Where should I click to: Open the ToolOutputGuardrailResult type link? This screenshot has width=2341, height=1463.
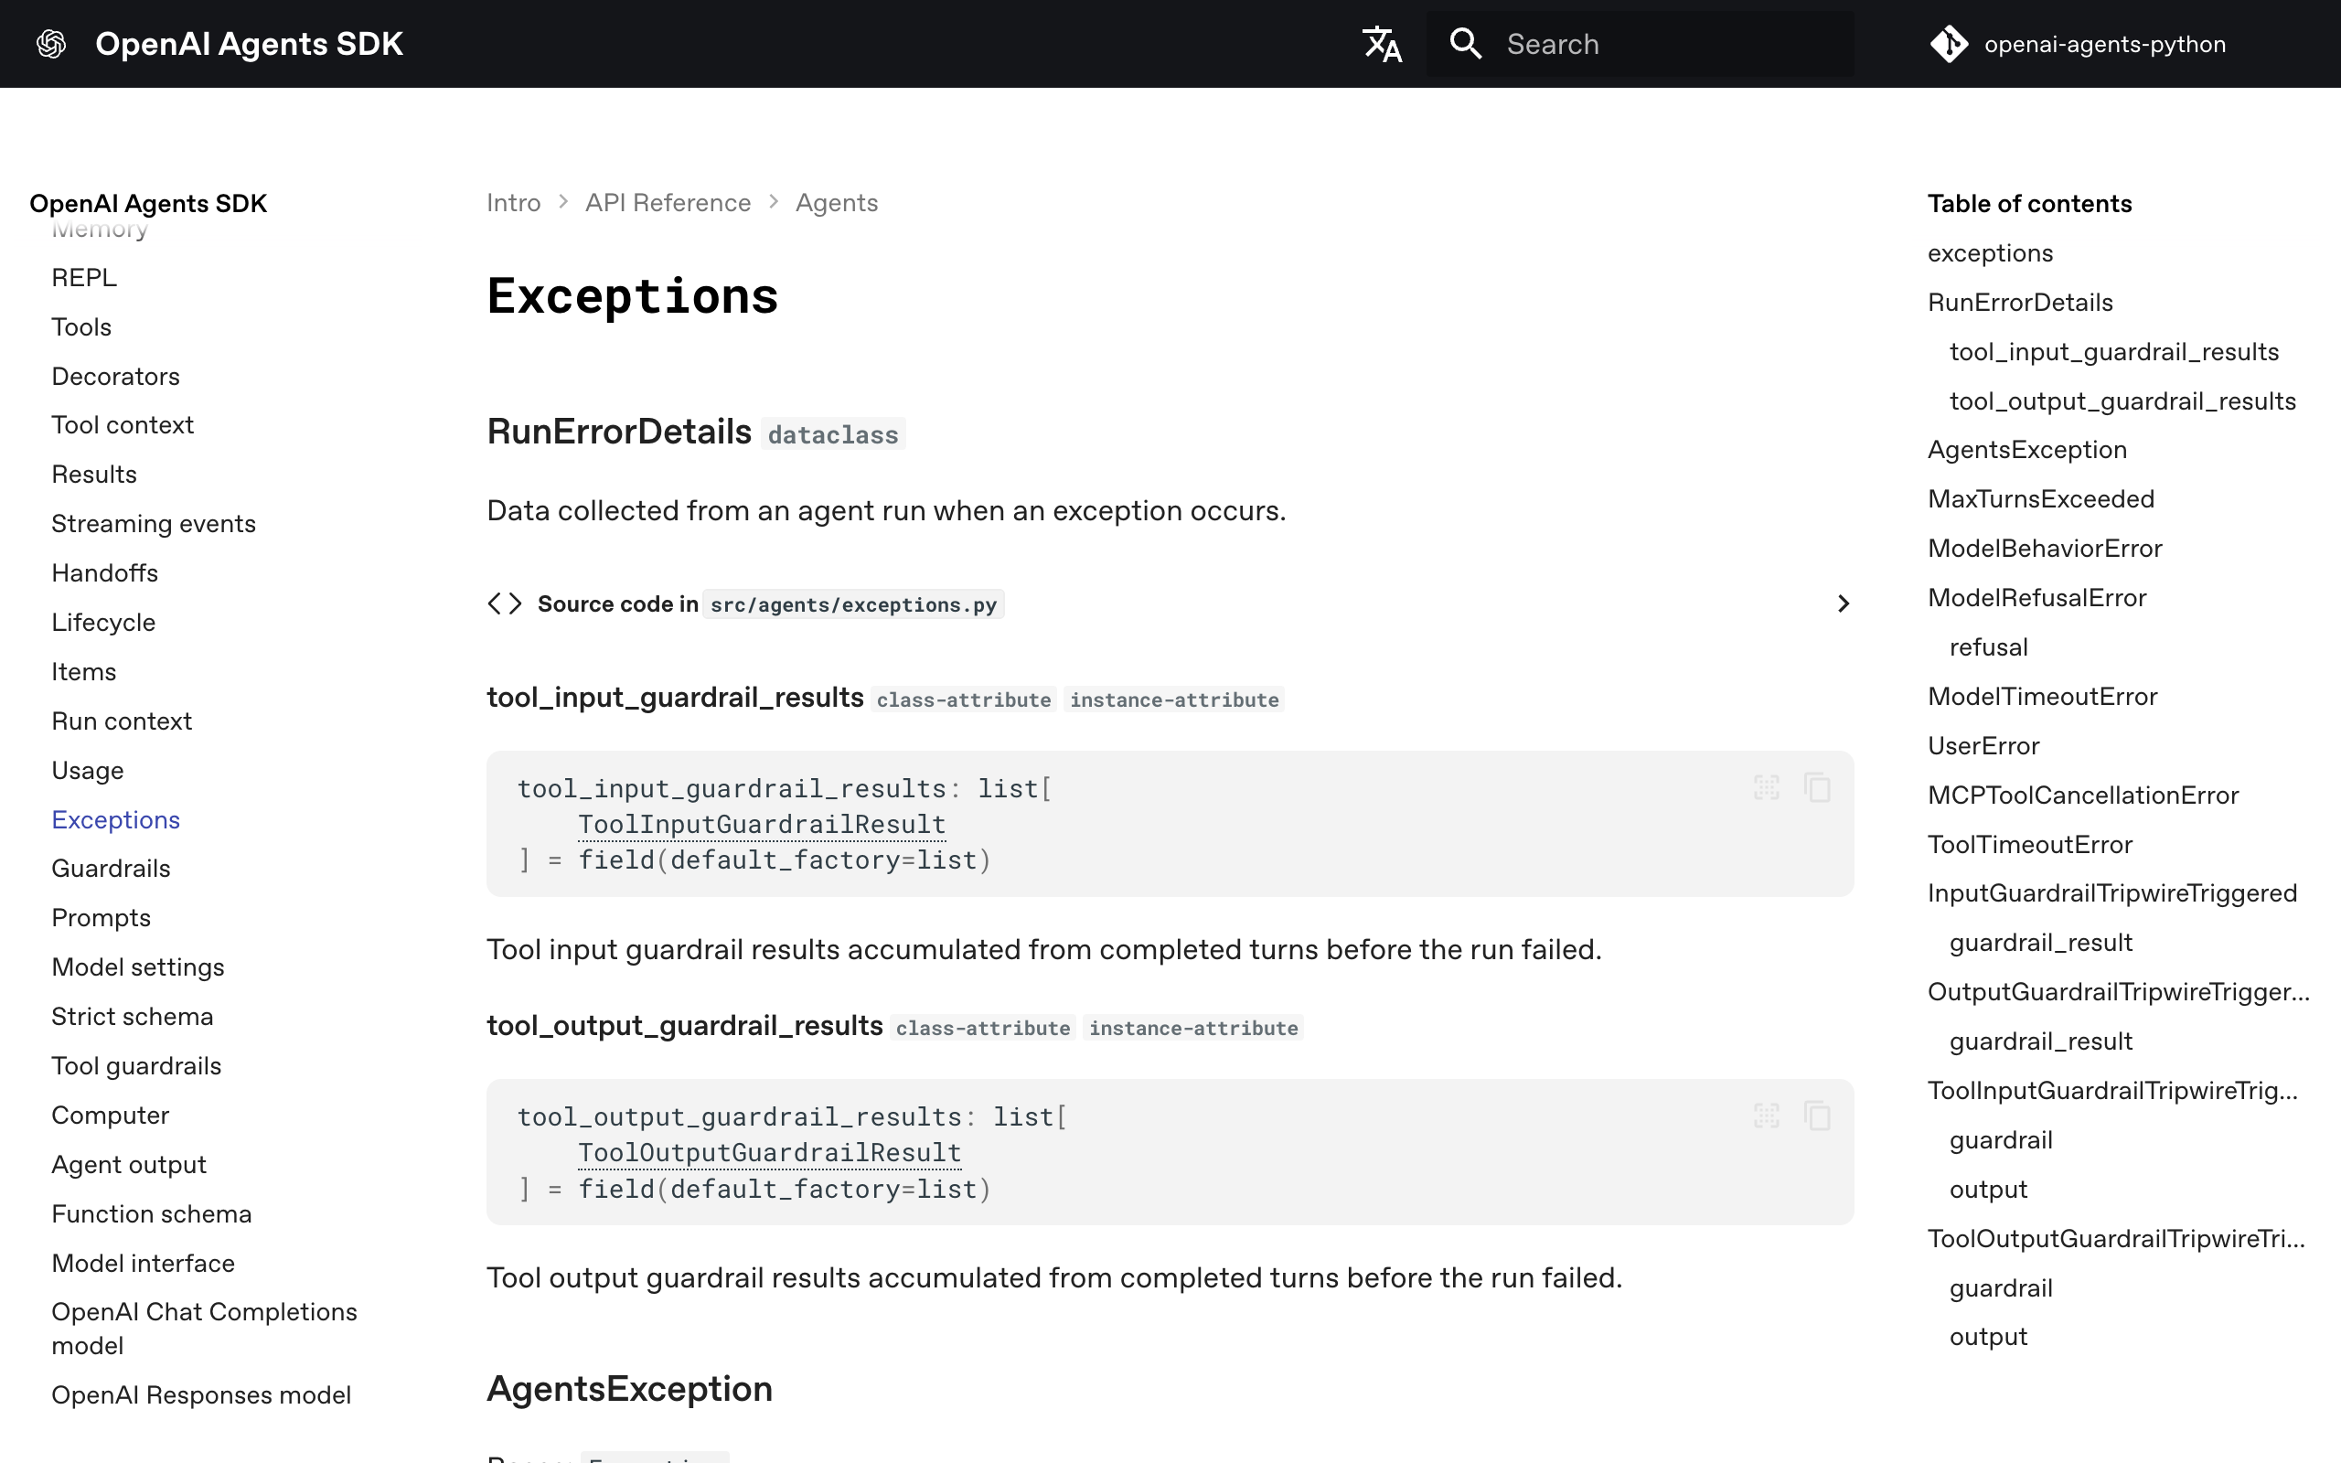click(x=769, y=1152)
